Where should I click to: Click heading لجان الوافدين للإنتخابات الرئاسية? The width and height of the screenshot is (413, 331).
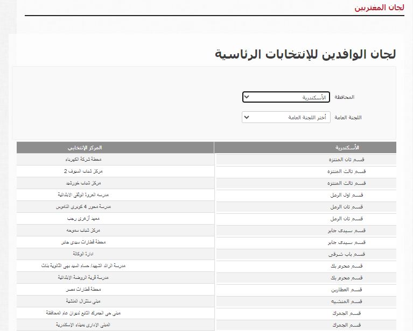click(x=305, y=54)
